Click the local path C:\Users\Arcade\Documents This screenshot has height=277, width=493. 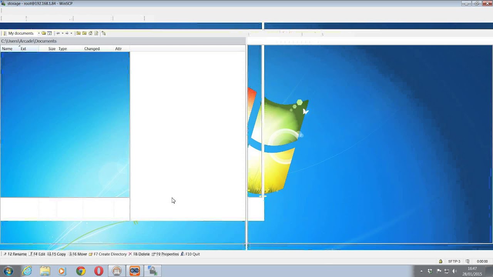point(29,41)
